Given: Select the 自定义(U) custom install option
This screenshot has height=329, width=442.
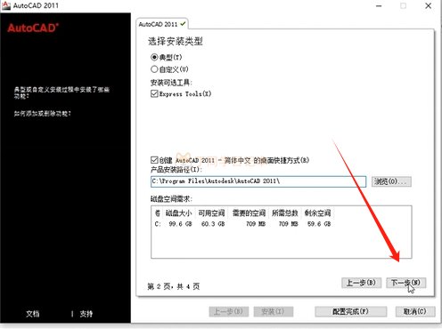Looking at the screenshot, I should click(x=154, y=69).
